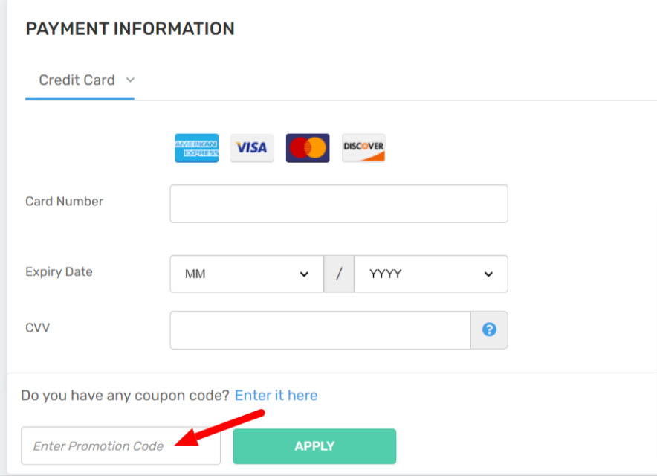Click the PAYMENT INFORMATION heading

pyautogui.click(x=130, y=28)
